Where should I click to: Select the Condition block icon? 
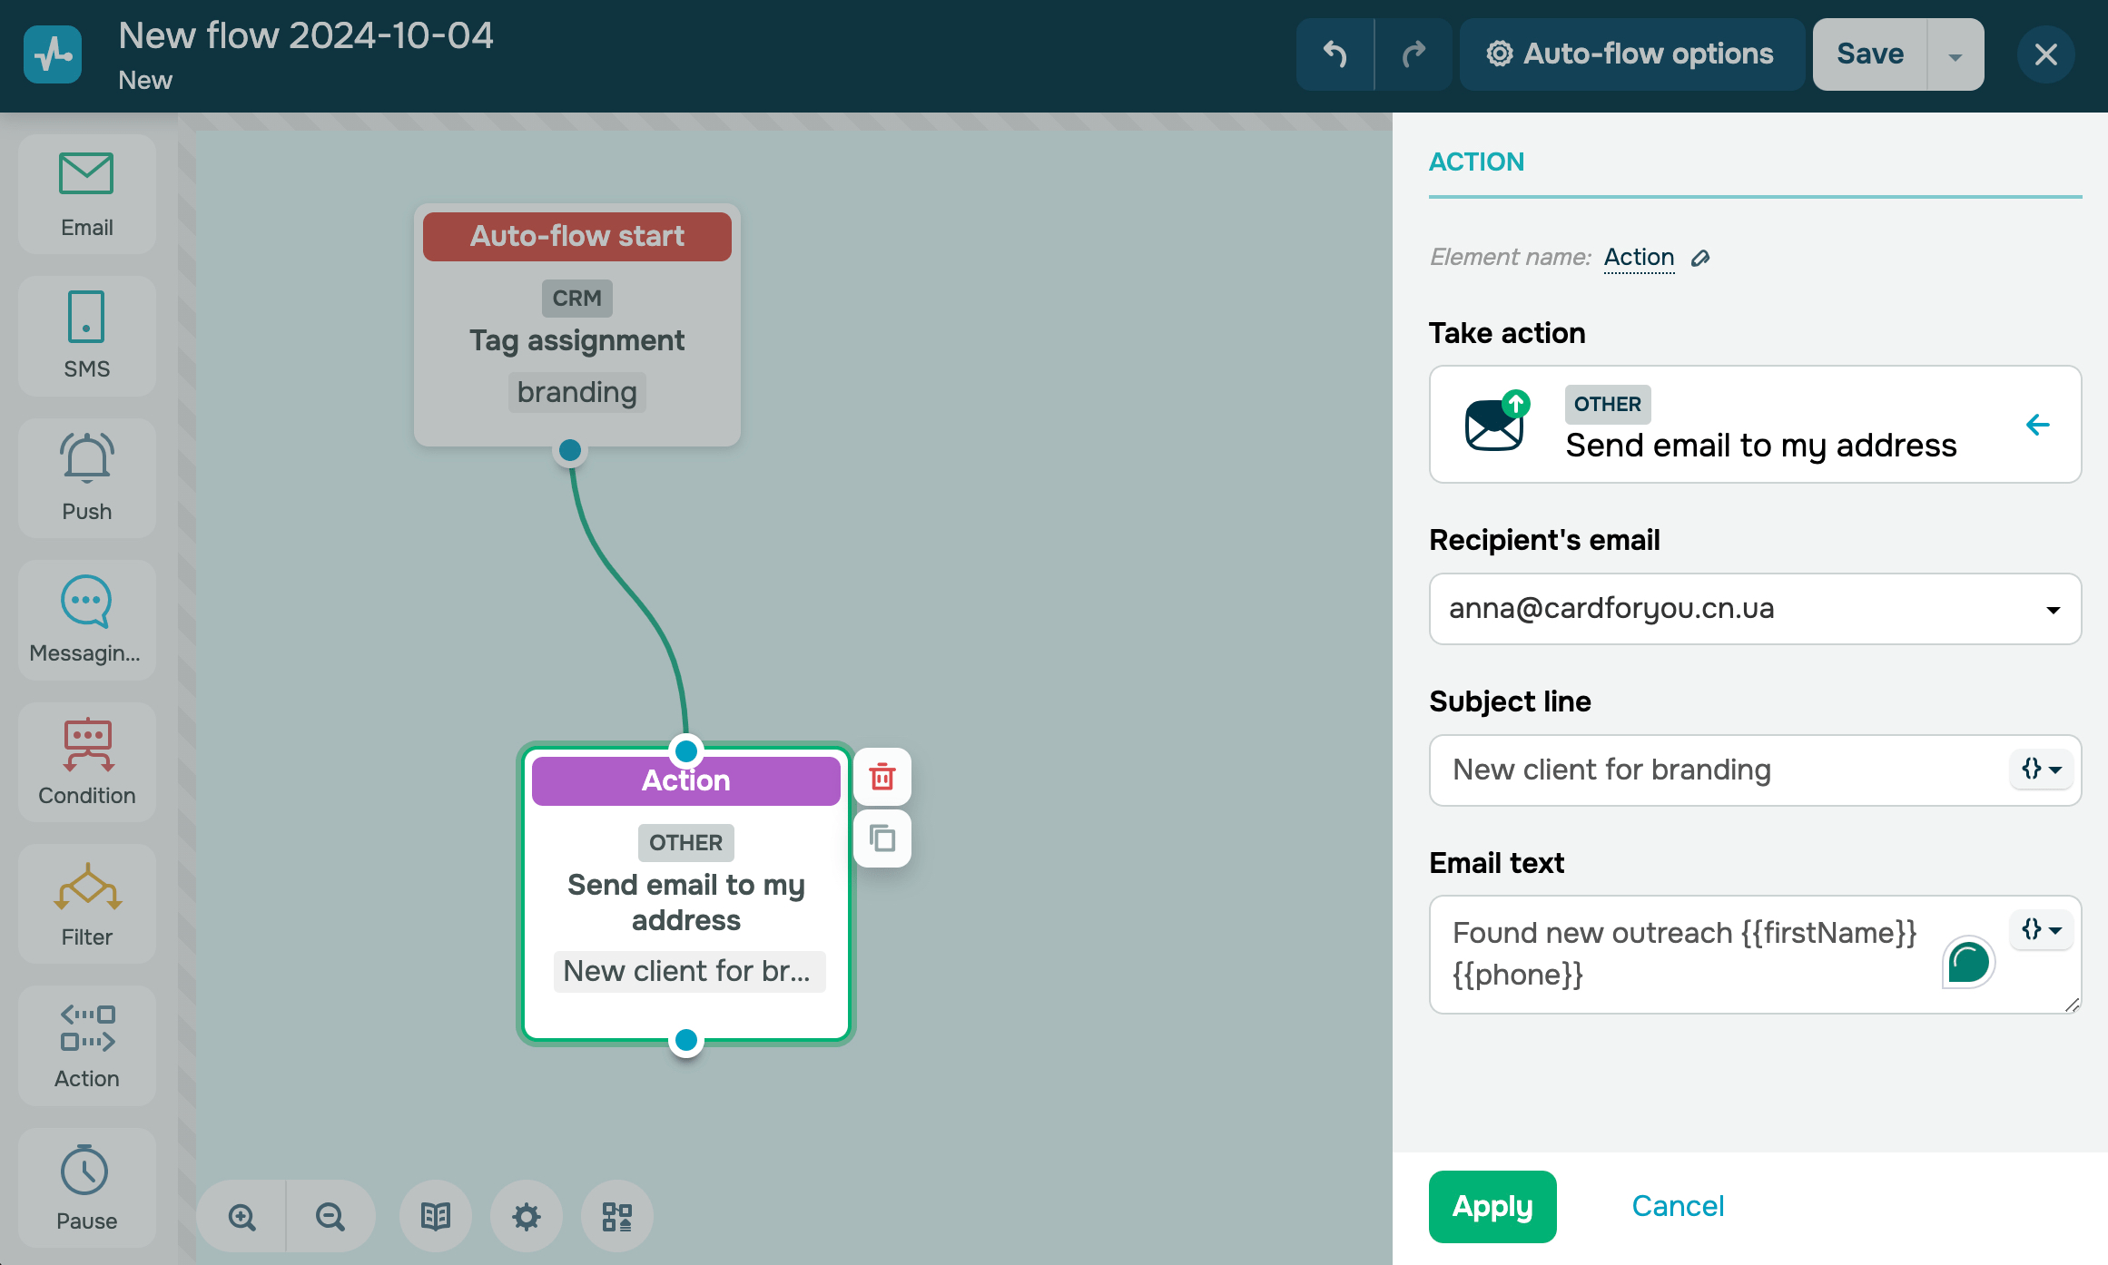click(x=86, y=761)
